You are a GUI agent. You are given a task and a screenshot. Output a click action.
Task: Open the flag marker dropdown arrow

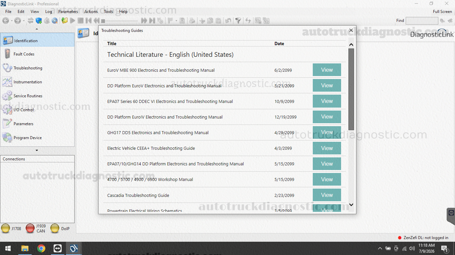pos(176,21)
